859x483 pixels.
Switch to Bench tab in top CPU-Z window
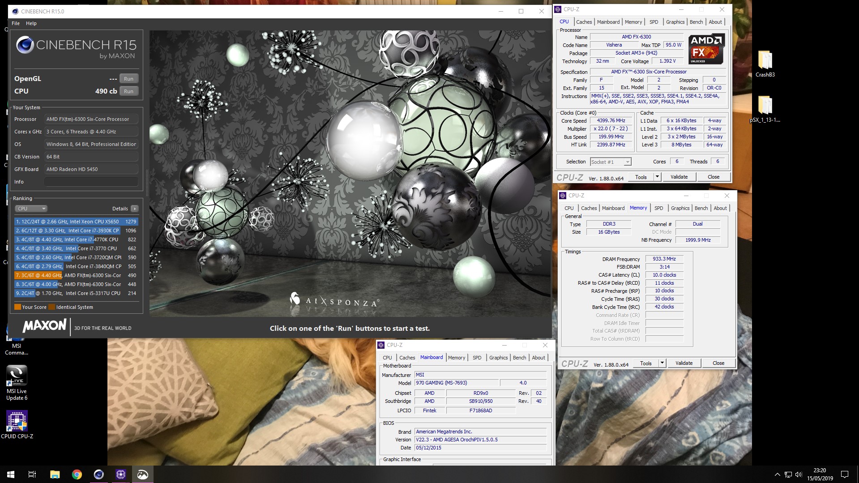click(x=696, y=22)
